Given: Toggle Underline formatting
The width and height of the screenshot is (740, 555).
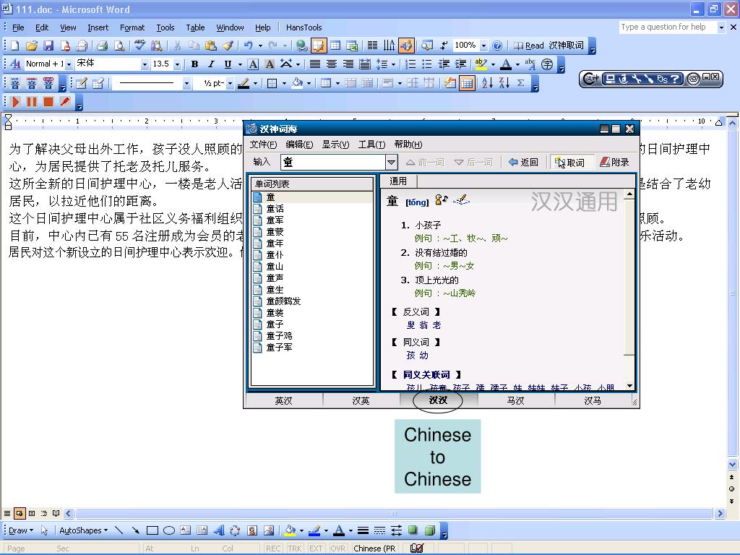Looking at the screenshot, I should click(x=228, y=64).
